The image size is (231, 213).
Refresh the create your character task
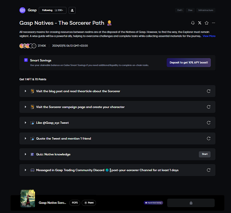point(209,107)
